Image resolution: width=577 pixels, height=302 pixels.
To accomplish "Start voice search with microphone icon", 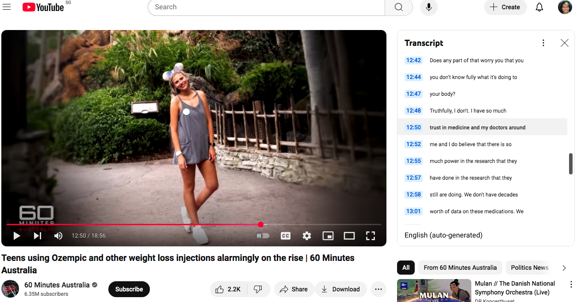I will tap(428, 8).
